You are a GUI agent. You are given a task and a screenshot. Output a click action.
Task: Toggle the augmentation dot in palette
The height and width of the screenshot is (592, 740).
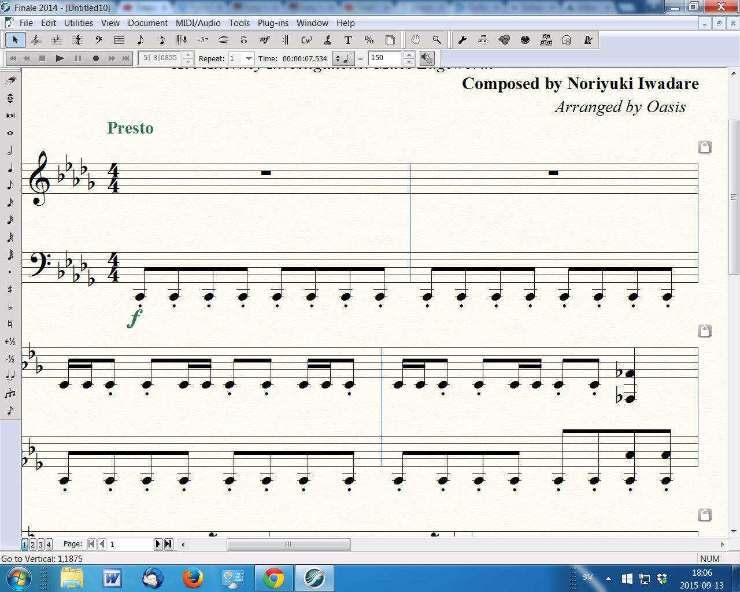tap(10, 272)
